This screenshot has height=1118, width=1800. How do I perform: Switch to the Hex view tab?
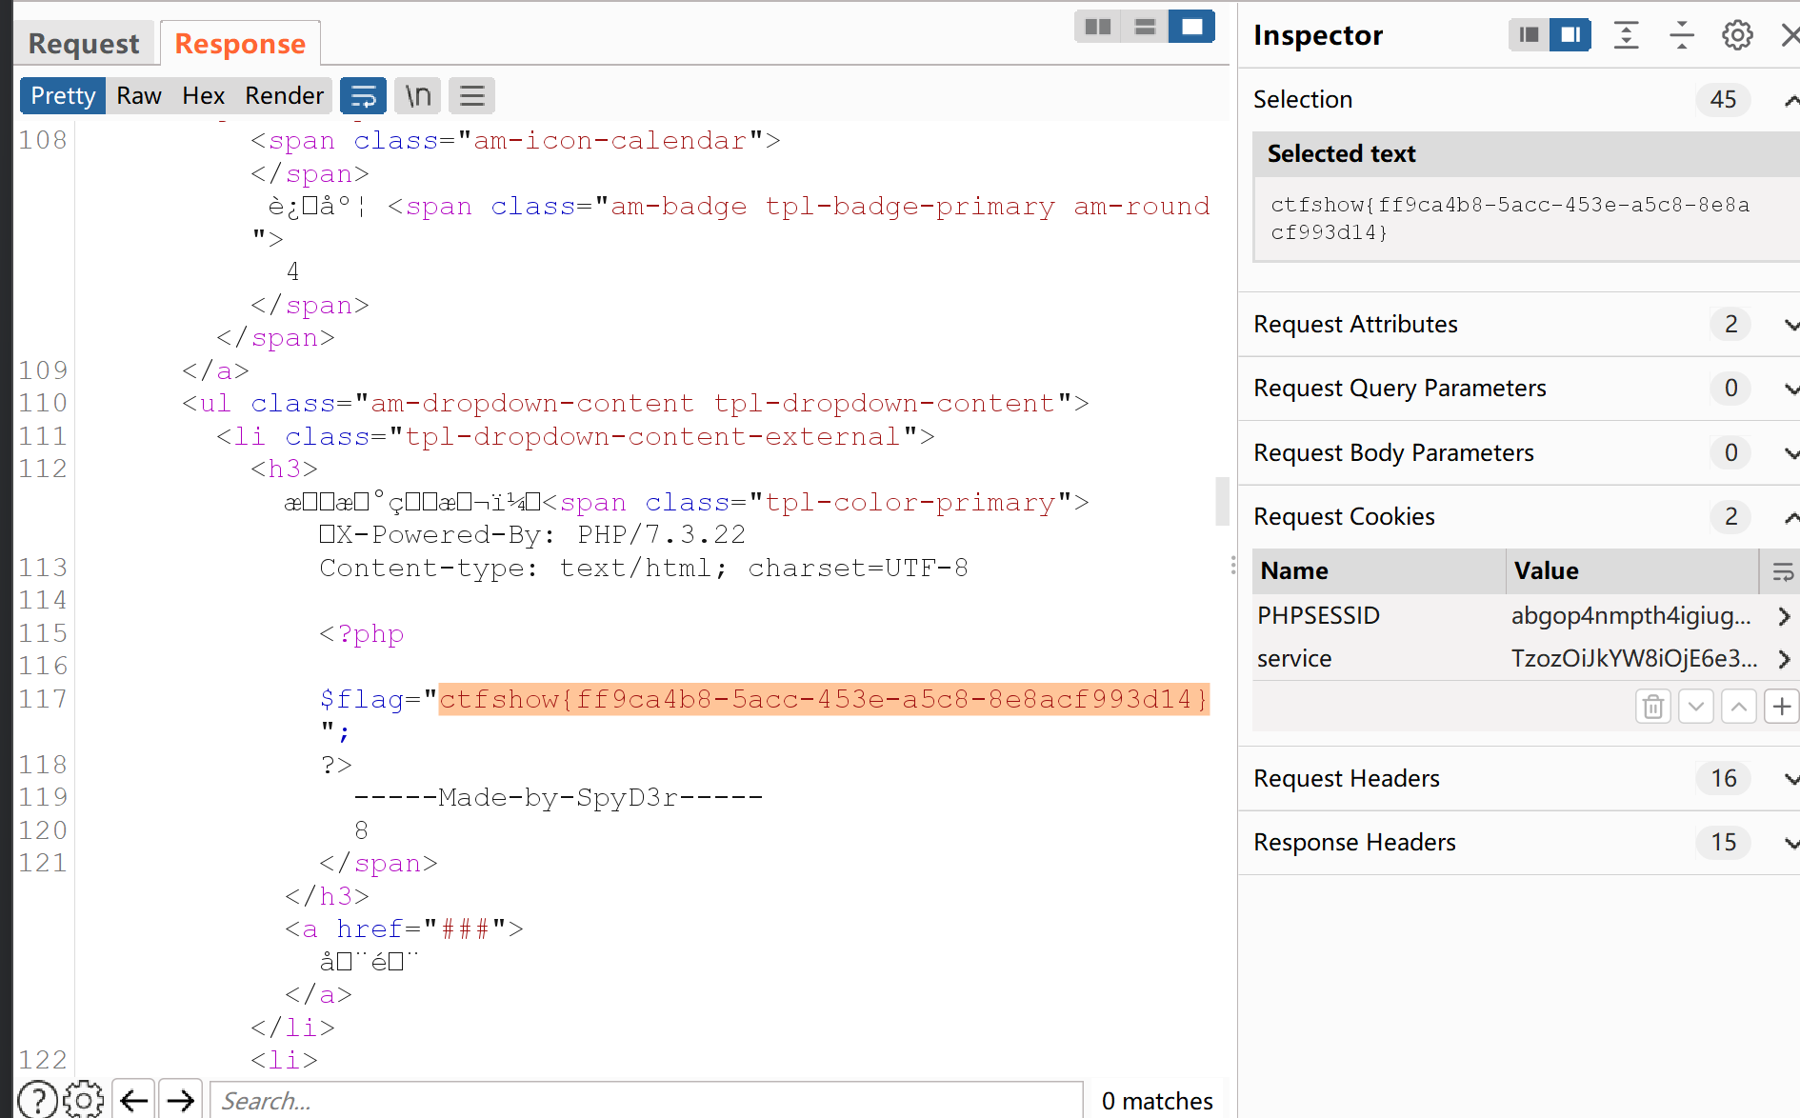pos(203,96)
